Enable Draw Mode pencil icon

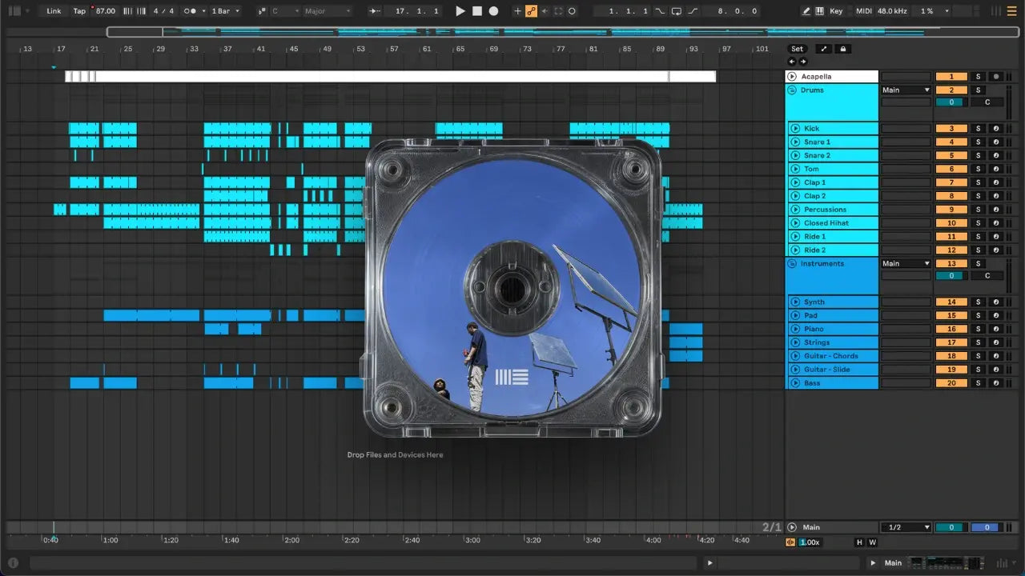806,11
